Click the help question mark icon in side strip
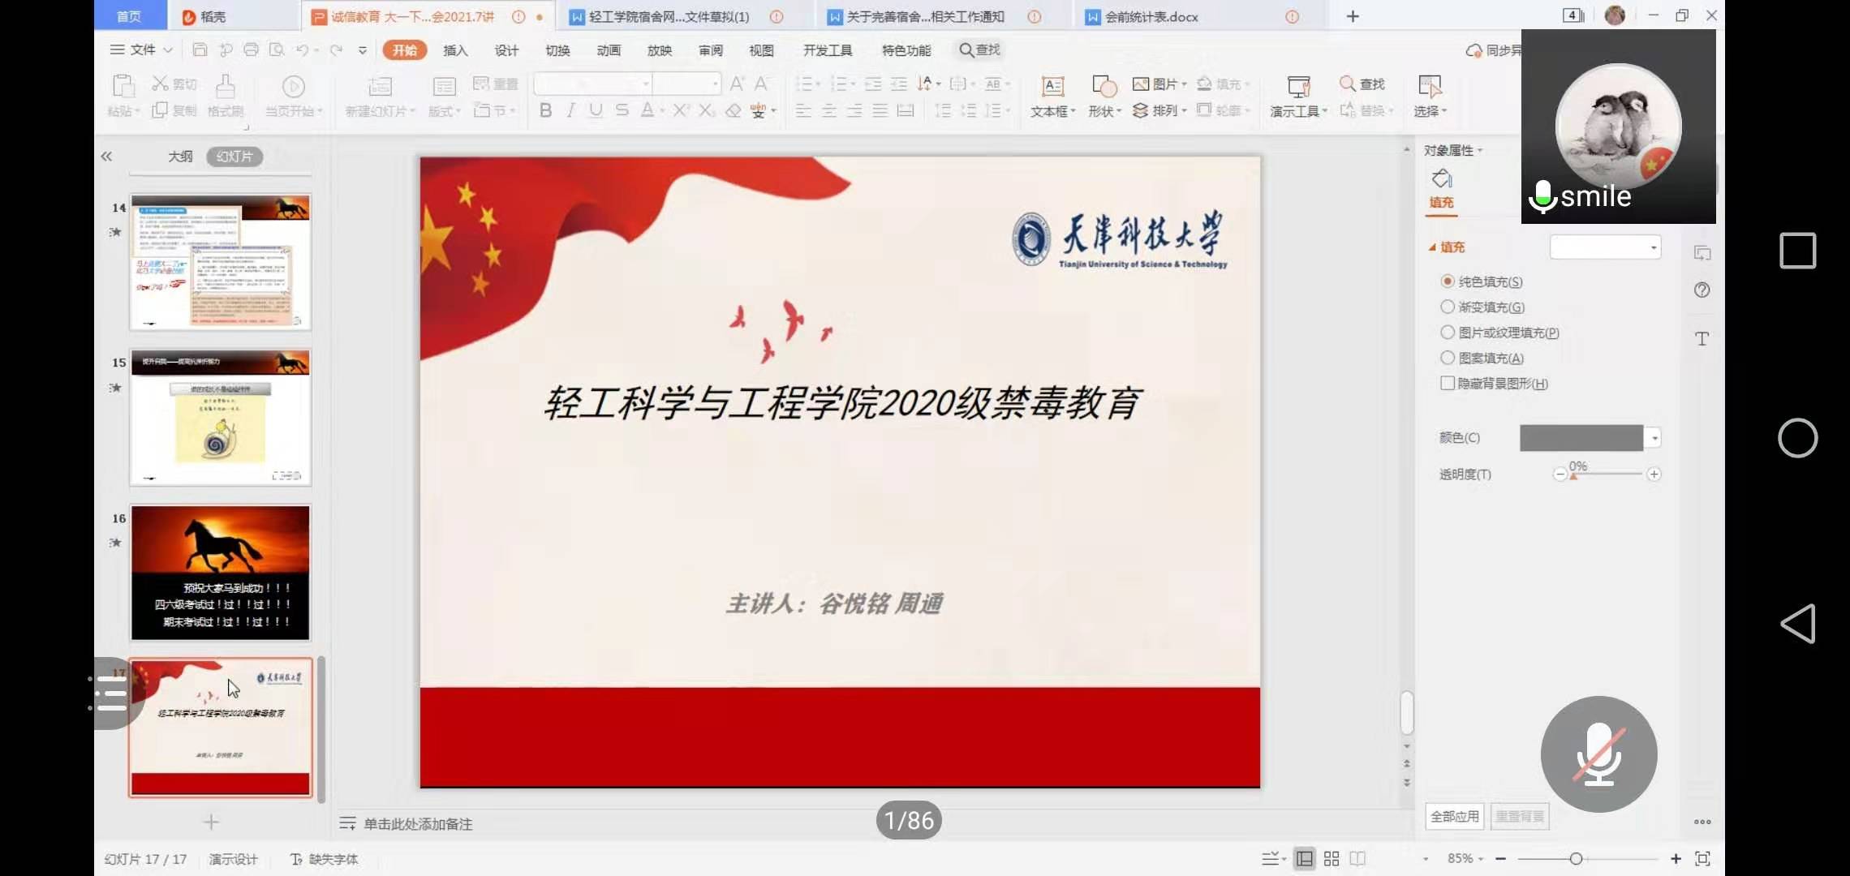 click(x=1702, y=290)
